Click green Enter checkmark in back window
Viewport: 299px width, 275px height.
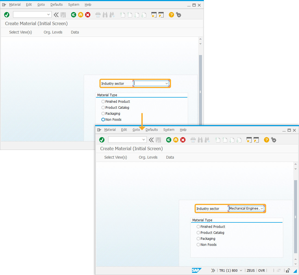pos(7,15)
